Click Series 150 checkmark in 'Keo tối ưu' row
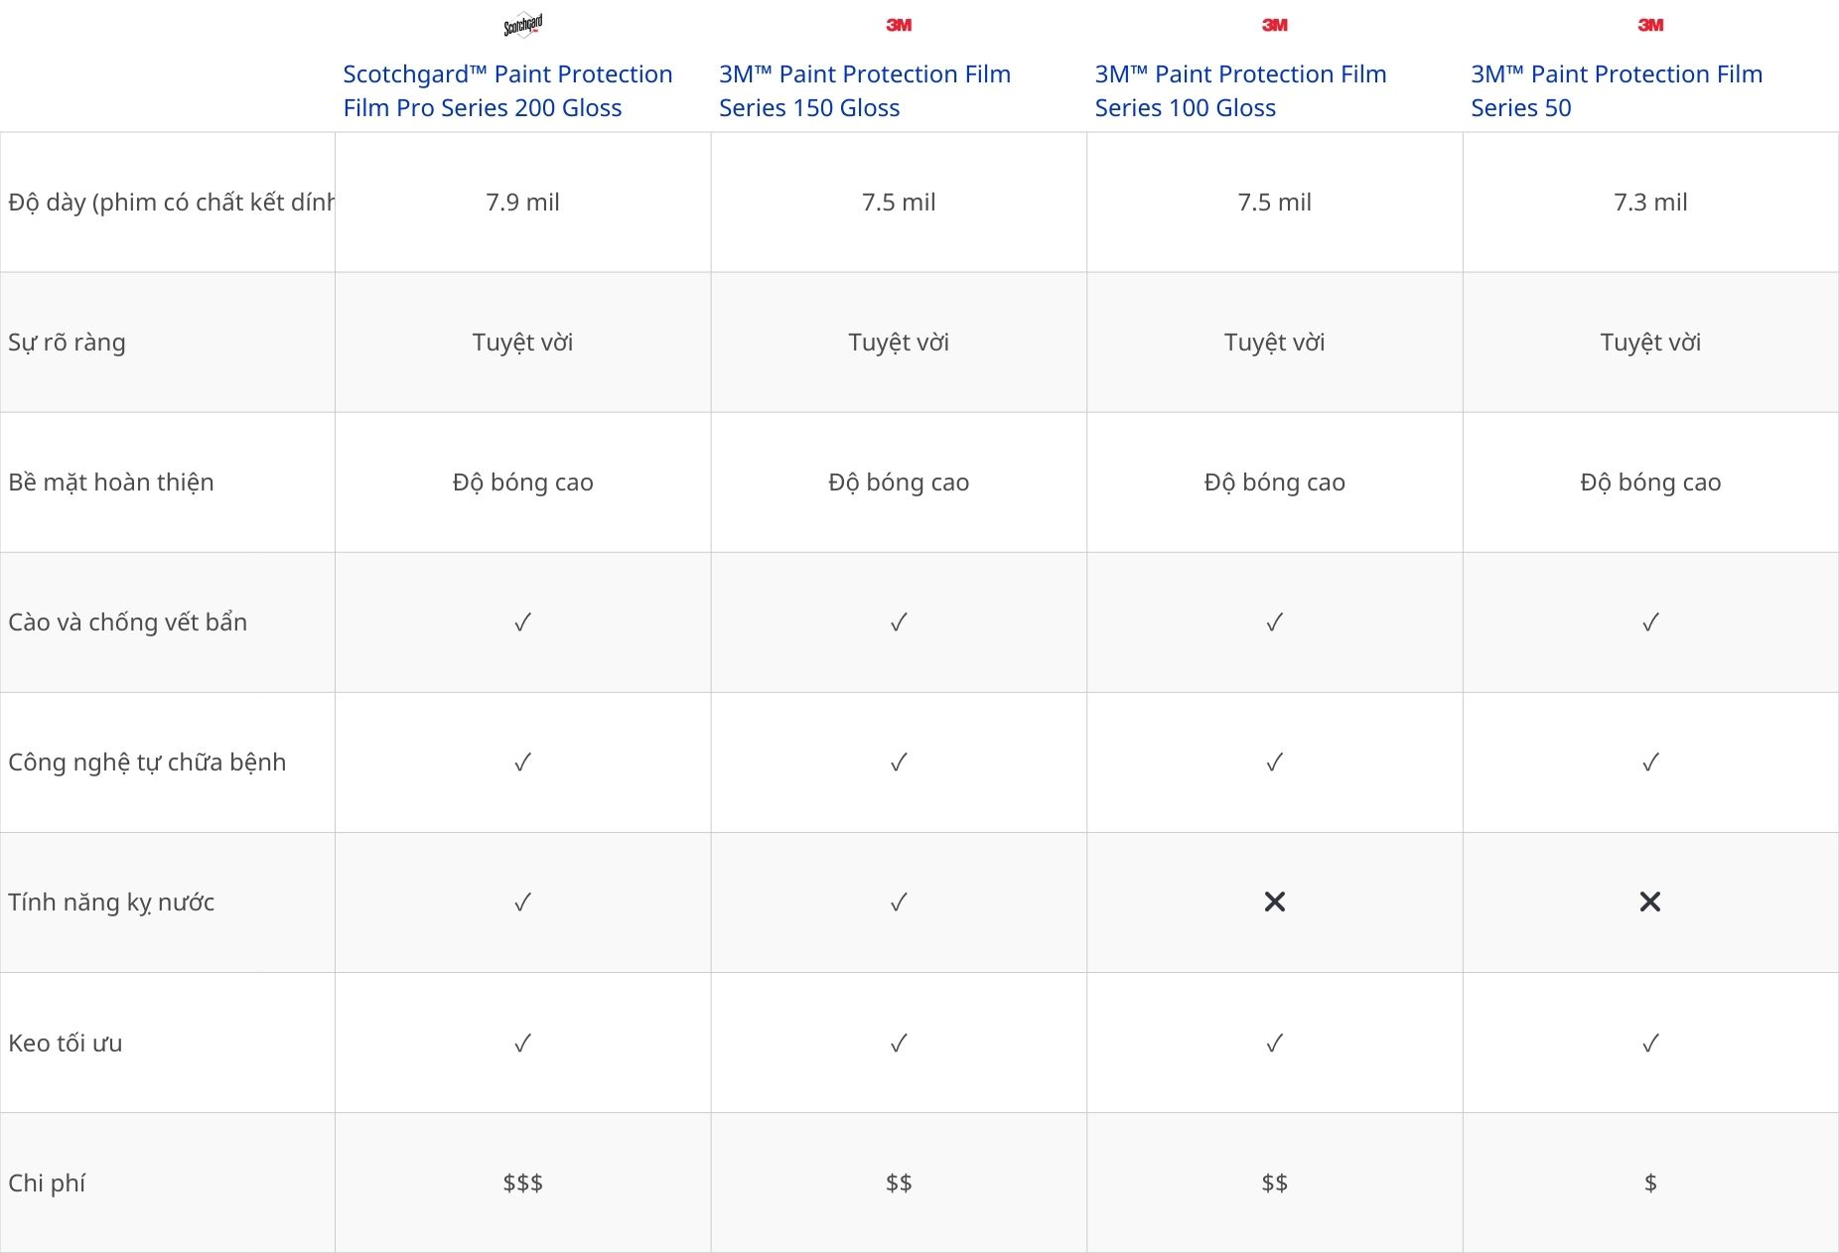The width and height of the screenshot is (1839, 1253). tap(899, 1044)
